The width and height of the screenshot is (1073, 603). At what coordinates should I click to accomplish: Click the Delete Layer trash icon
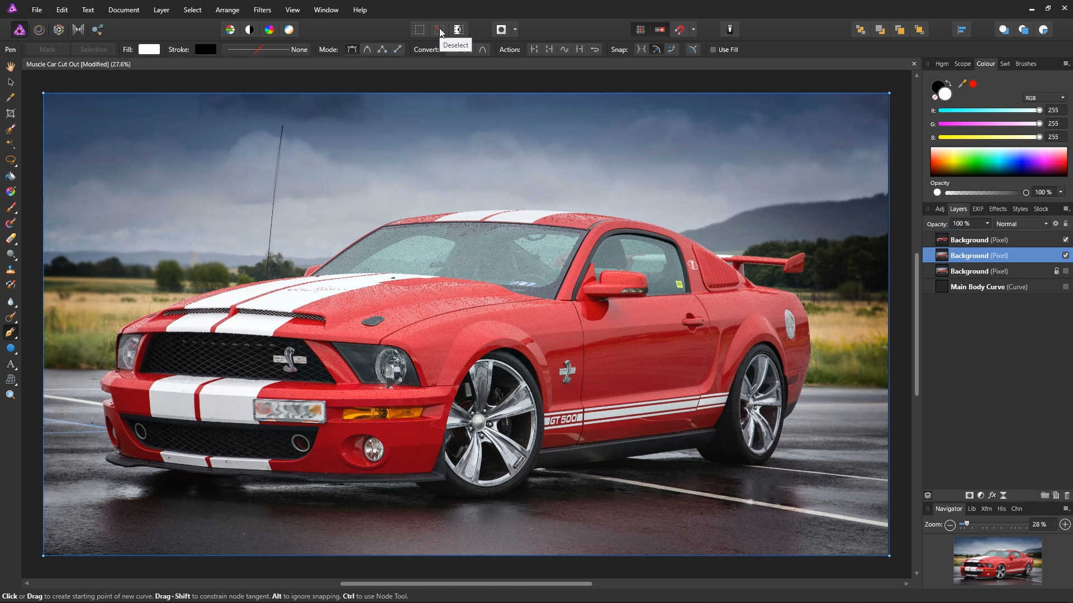1067,495
